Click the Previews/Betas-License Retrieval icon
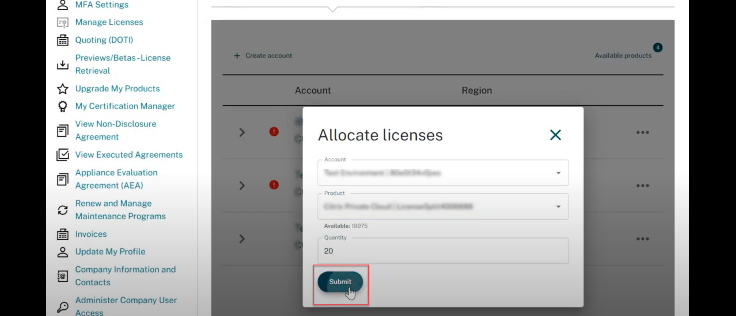736x316 pixels. pyautogui.click(x=62, y=64)
